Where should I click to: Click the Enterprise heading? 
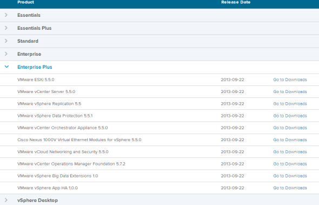(29, 54)
